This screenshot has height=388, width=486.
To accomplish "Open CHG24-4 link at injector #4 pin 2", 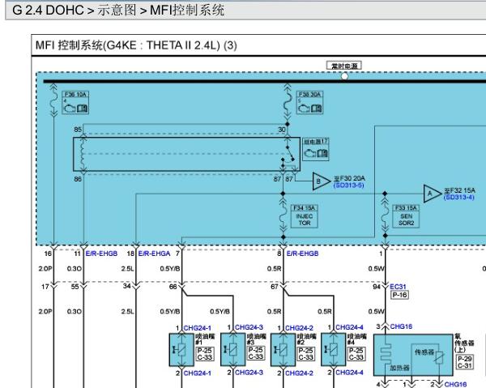I will tap(350, 373).
